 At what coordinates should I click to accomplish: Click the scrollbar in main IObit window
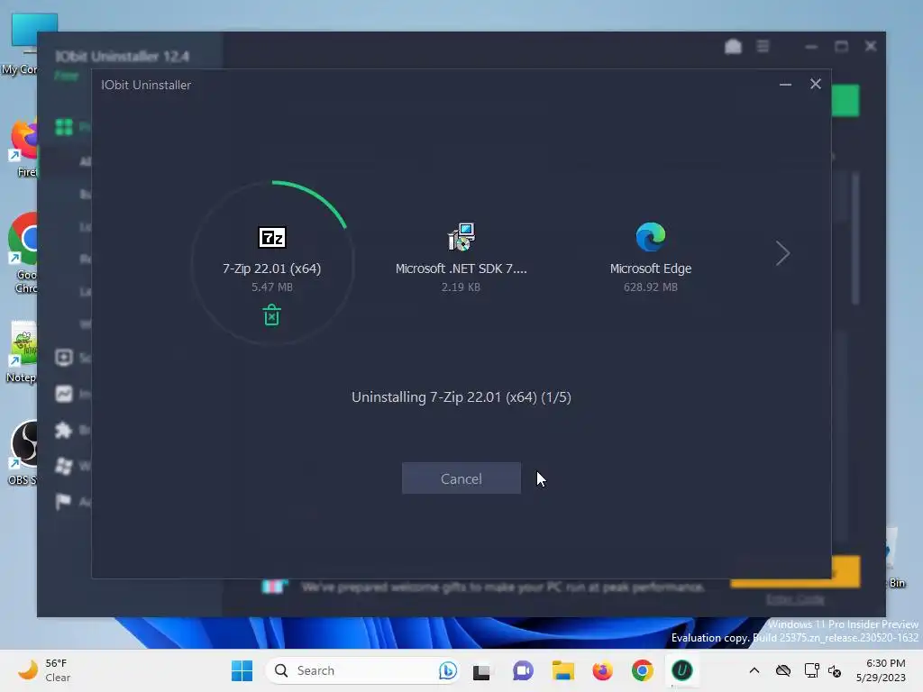pos(855,238)
